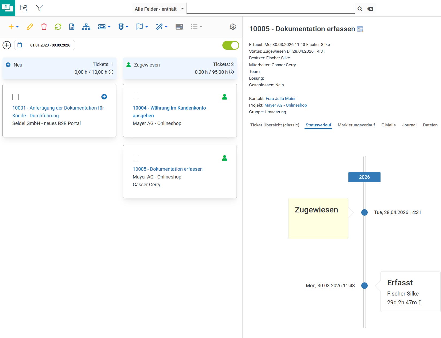Viewport: 441px width, 338px height.
Task: Open the Journal tab
Action: click(x=409, y=125)
